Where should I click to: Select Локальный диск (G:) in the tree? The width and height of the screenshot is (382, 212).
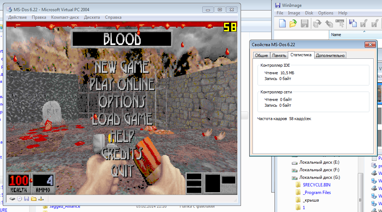point(320,177)
